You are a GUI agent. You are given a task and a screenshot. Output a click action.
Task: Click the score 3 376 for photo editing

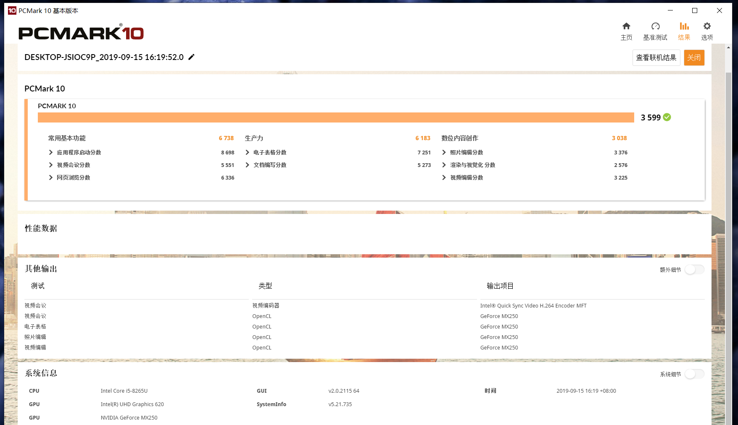(621, 152)
